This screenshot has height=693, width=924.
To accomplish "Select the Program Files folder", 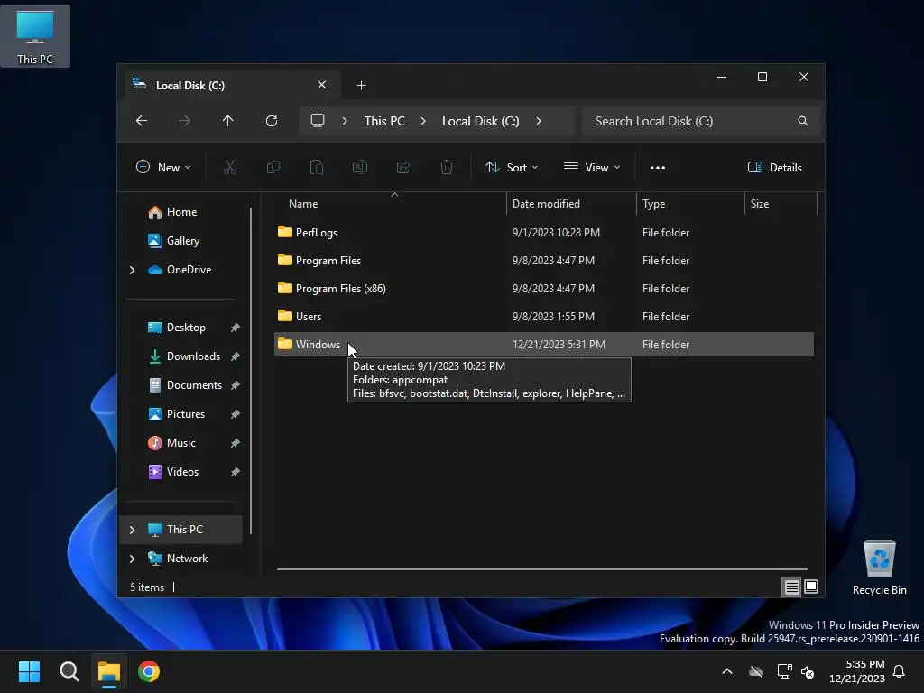I will 544,261.
